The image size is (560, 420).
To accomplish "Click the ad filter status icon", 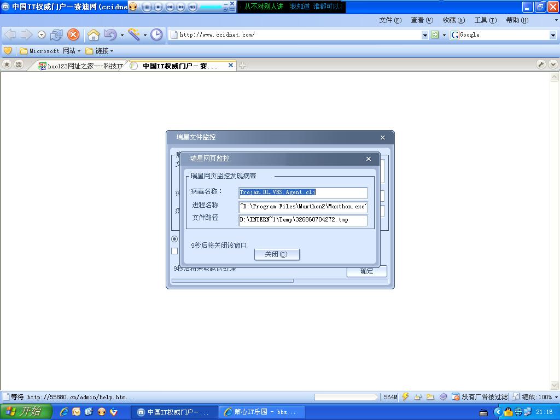I will pyautogui.click(x=456, y=396).
